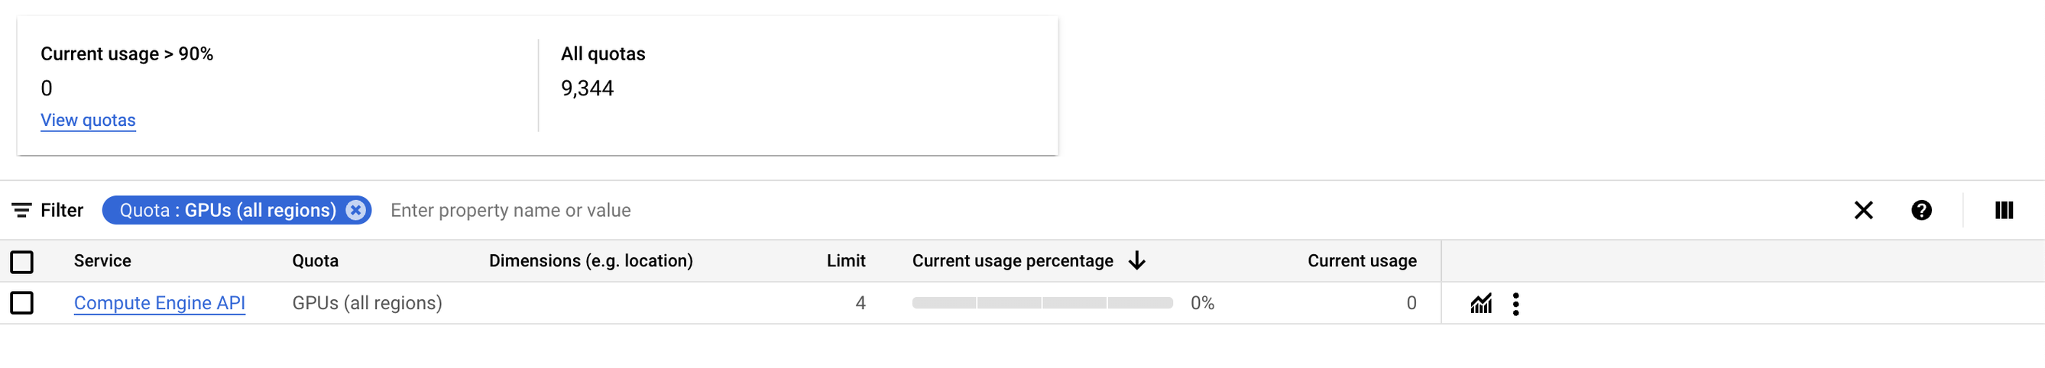Show usage chart for GPUs quota
Screen dimensions: 2045x368
click(x=1481, y=304)
